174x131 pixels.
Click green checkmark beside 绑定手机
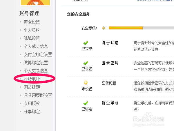pos(86,103)
